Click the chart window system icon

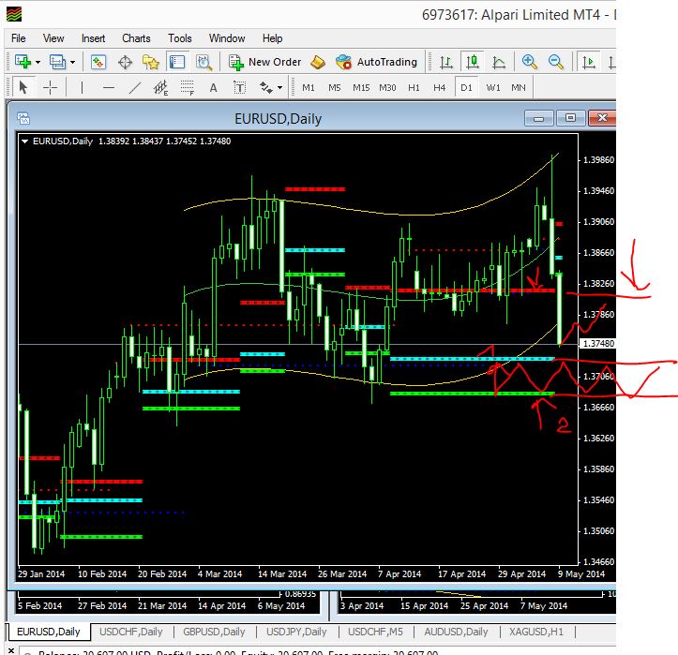tap(23, 118)
